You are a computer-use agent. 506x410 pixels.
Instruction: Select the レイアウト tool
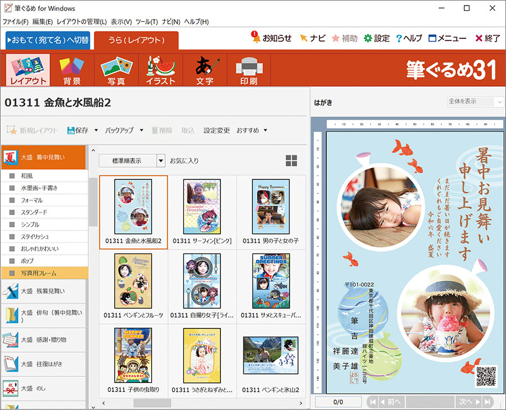coord(27,69)
